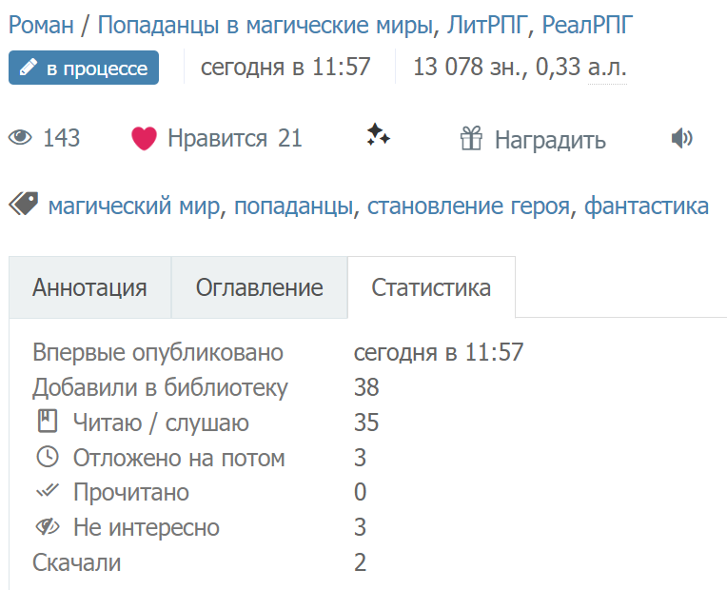The image size is (727, 590).
Task: Click the sparkle stars icon
Action: pos(378,136)
